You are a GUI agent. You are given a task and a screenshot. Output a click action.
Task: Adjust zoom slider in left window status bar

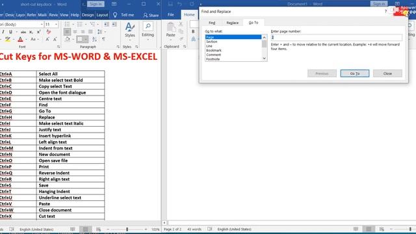click(127, 229)
